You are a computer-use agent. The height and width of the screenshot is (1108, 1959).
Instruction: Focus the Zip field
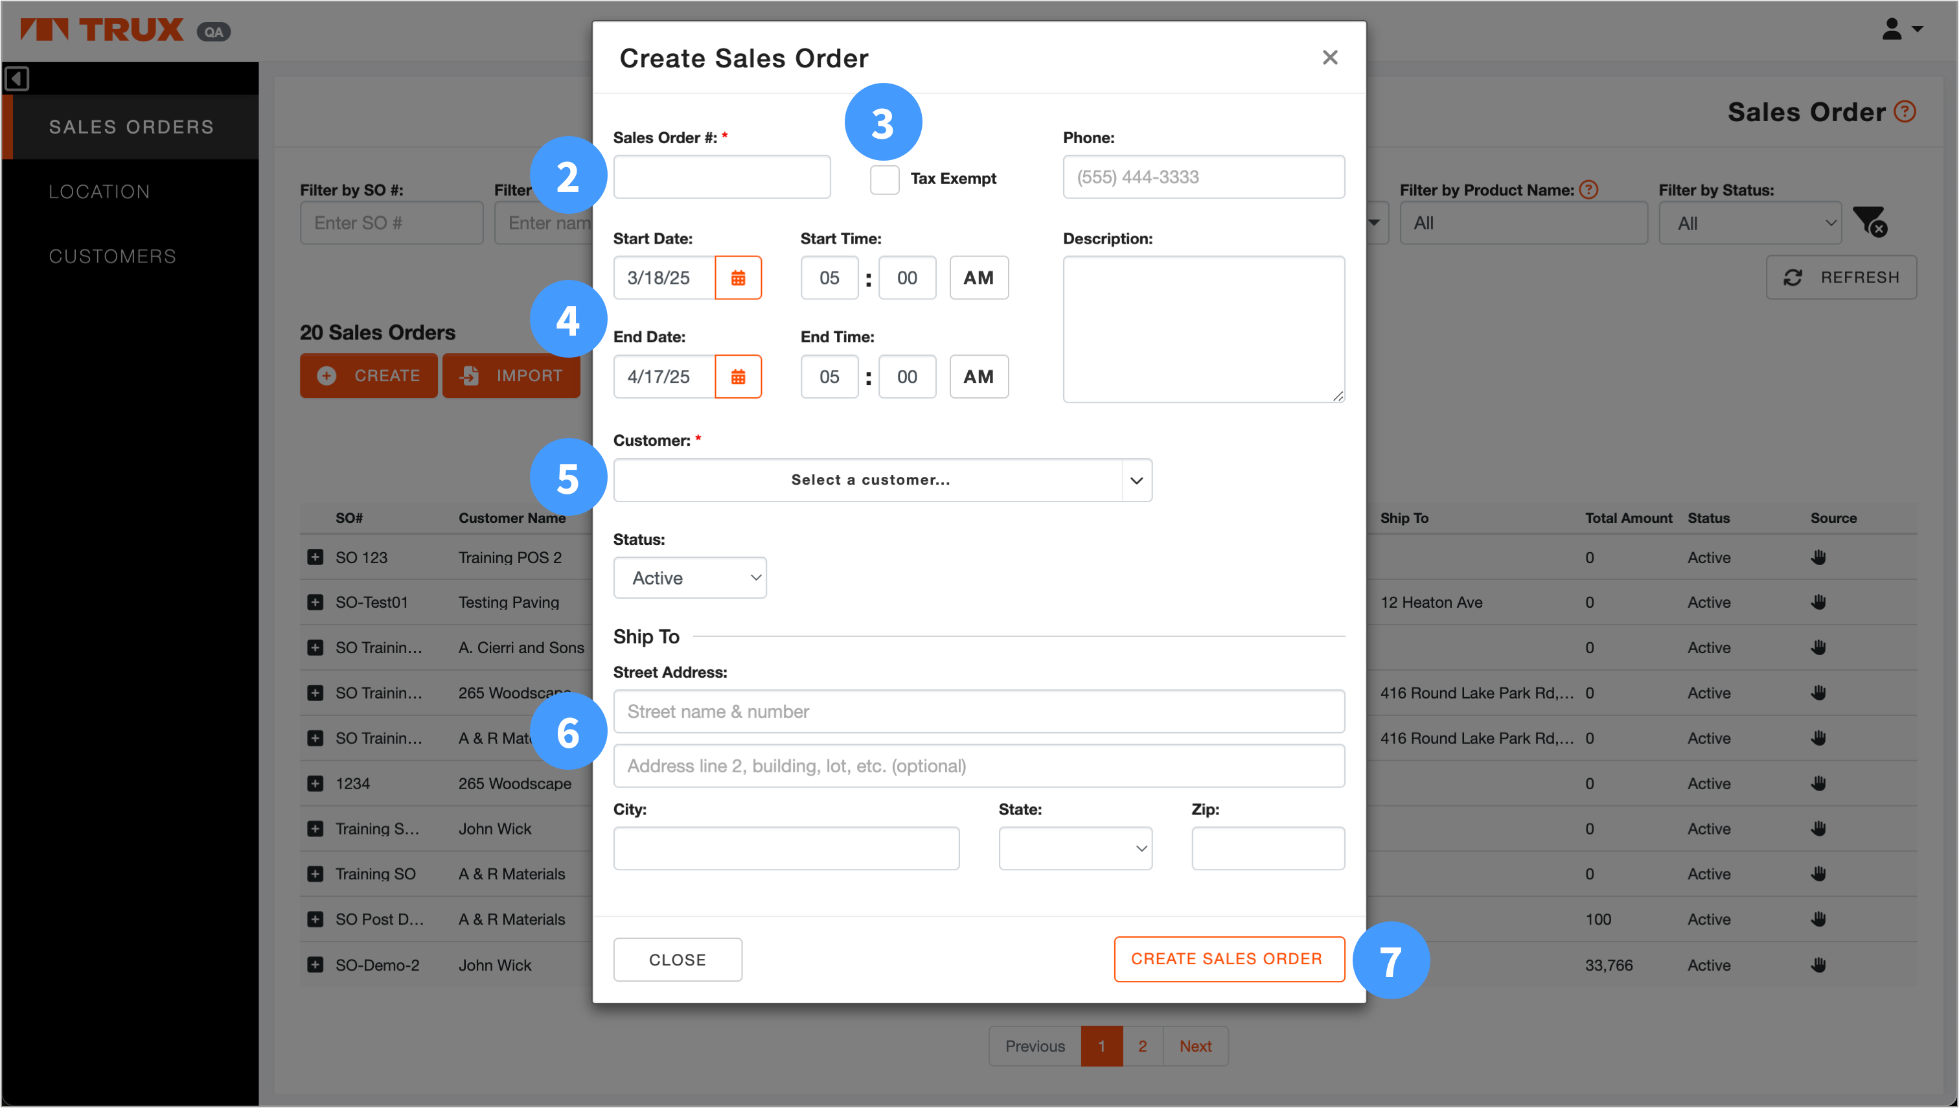(1268, 849)
